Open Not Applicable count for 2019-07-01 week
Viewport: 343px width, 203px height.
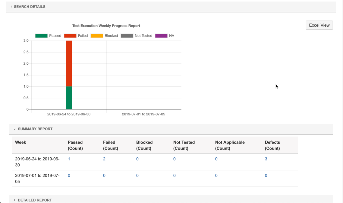coord(216,176)
